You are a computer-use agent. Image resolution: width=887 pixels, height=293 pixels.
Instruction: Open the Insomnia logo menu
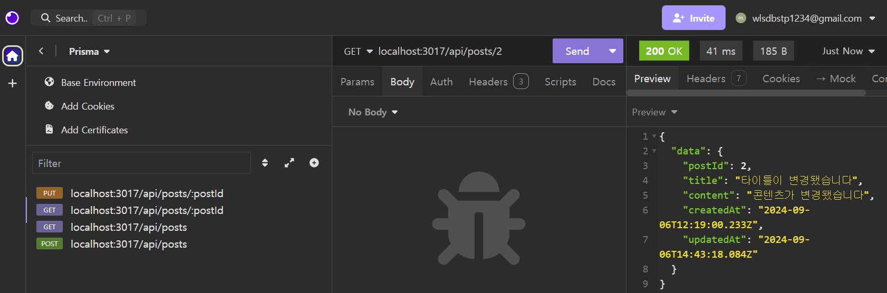[12, 18]
